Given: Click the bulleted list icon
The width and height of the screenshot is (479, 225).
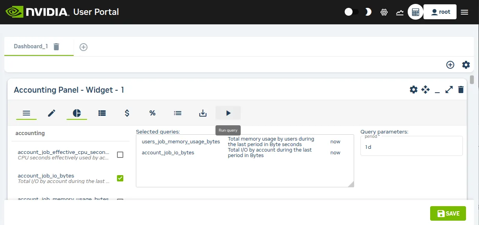Looking at the screenshot, I should pyautogui.click(x=178, y=113).
